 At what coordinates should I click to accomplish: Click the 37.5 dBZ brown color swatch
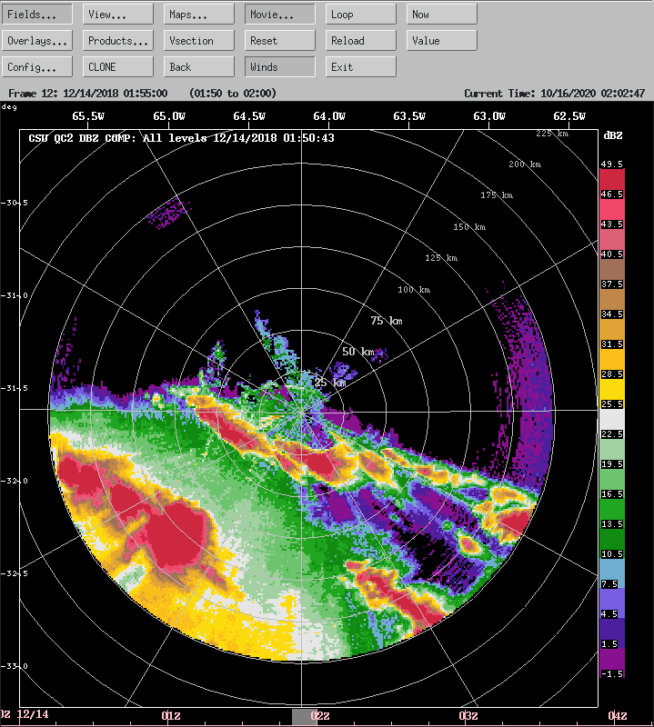coord(612,274)
